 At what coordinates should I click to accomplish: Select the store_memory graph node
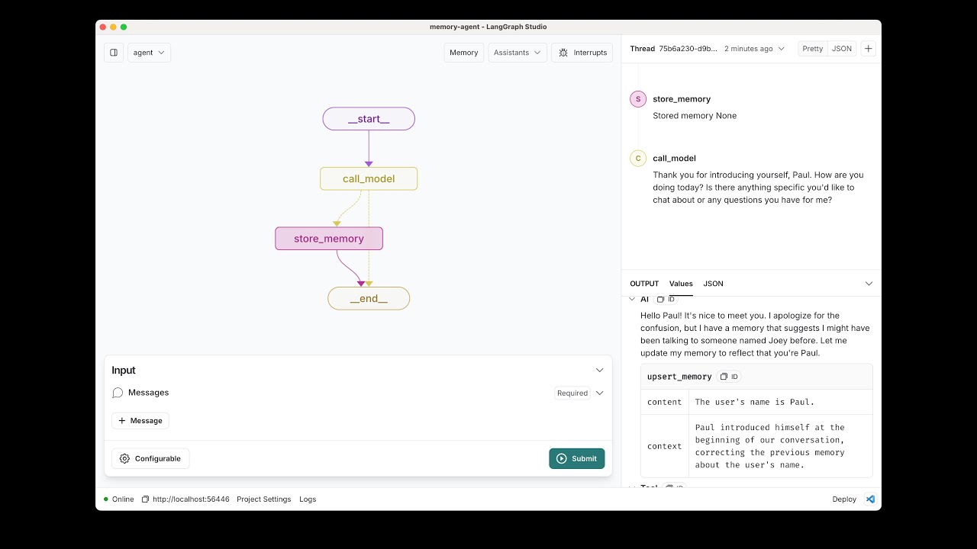[x=329, y=239]
